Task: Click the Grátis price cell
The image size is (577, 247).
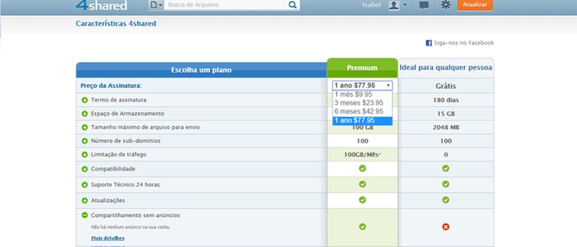Action: click(446, 86)
